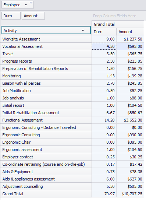Click the $385.00 amount cell
146x200 pixels.
[x=130, y=142]
